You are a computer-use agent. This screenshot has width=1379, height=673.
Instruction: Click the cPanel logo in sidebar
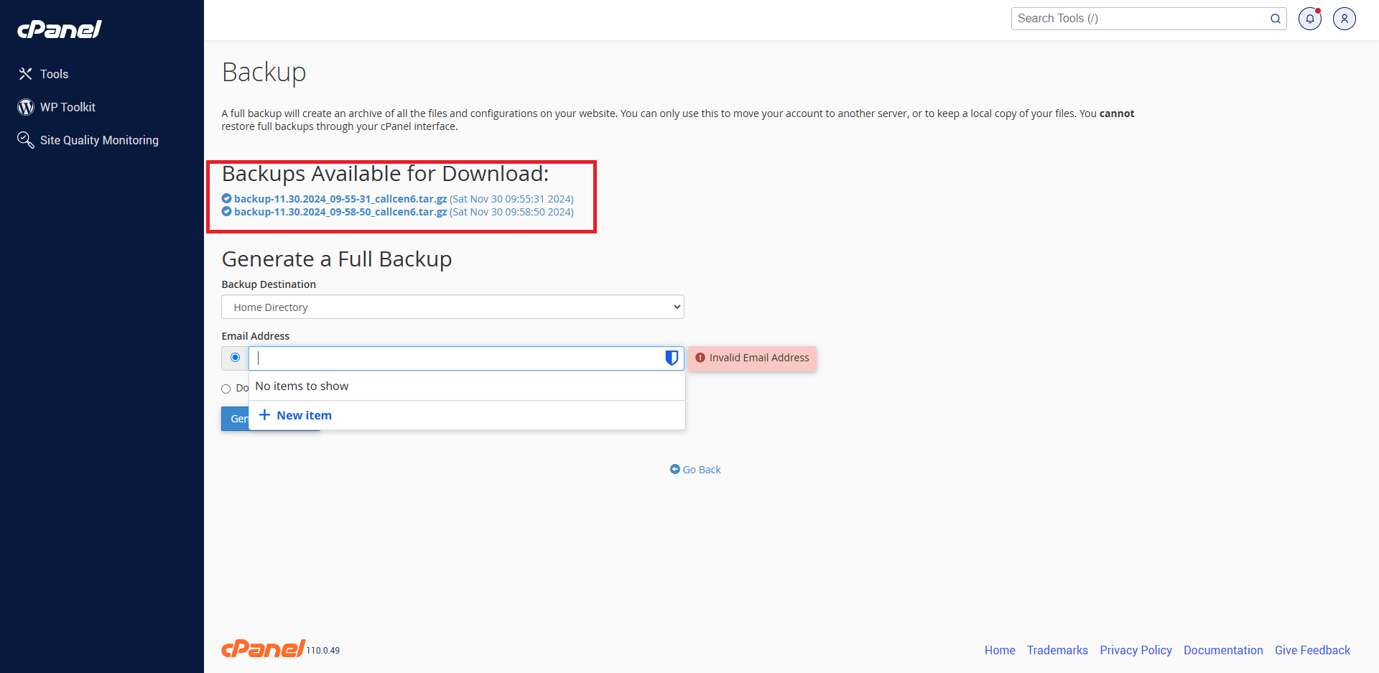point(60,29)
